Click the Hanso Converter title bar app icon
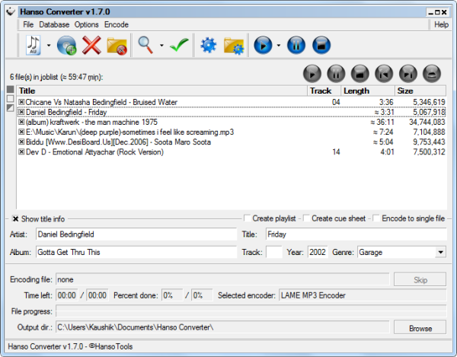 coord(11,11)
